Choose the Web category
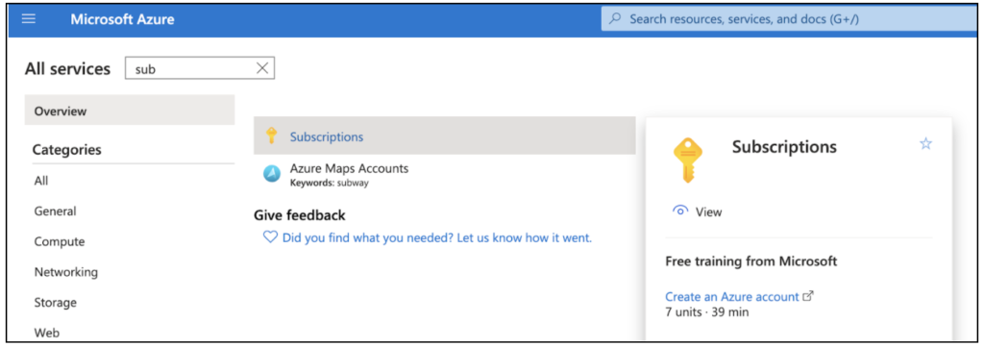The image size is (984, 347). pyautogui.click(x=46, y=333)
